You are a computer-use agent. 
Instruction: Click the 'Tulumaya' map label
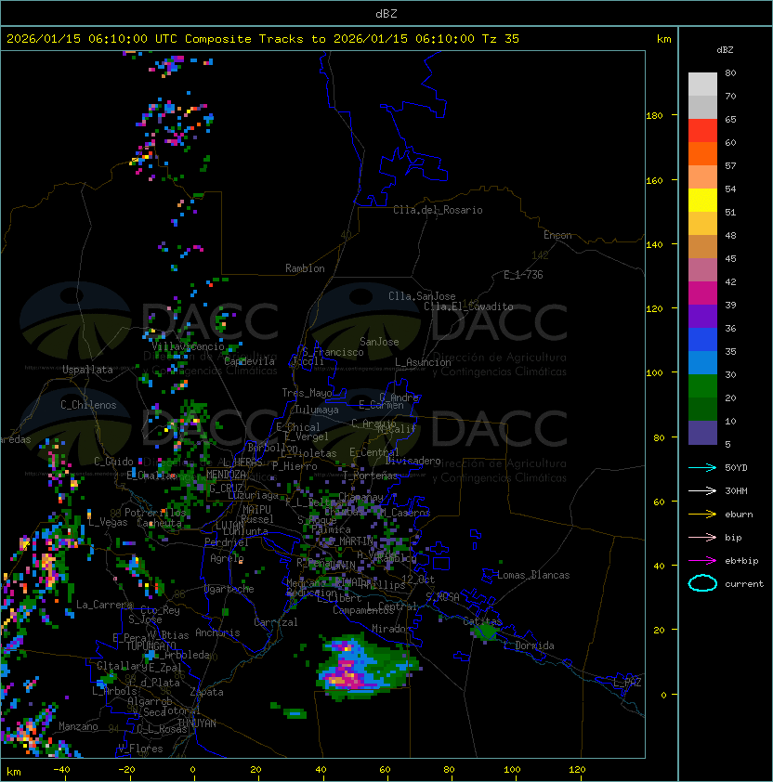click(317, 410)
